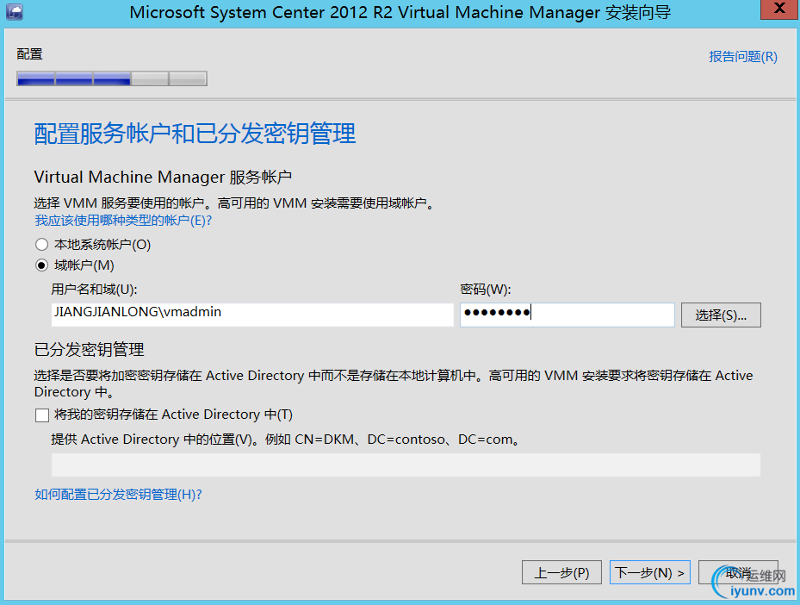Select the 本地系统帐户(O) radio button
Screen dimensions: 800x605
[x=42, y=245]
